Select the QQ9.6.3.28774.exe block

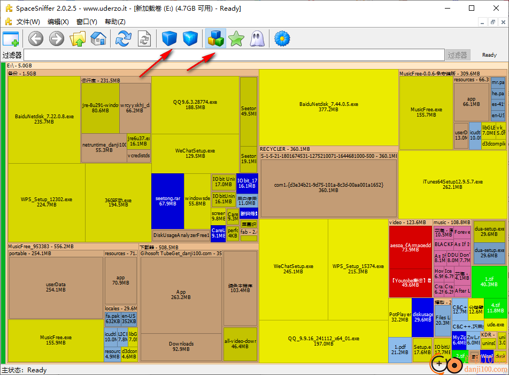pos(195,105)
